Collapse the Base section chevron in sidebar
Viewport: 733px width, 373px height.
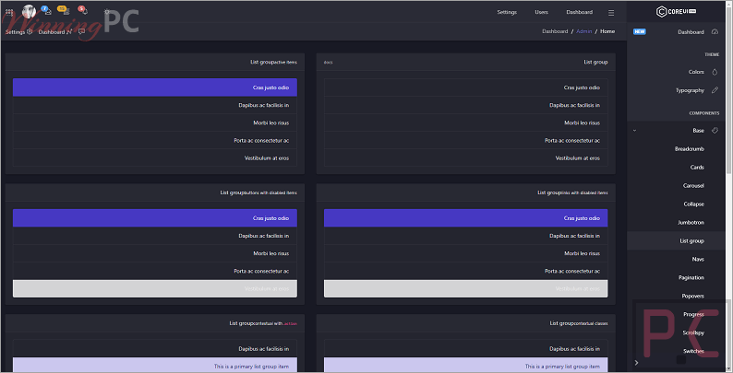(x=634, y=131)
